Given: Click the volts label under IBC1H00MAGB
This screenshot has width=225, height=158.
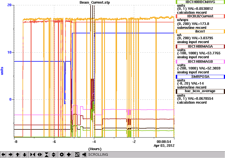Looking at the screenshot, I should [x=181, y=65].
